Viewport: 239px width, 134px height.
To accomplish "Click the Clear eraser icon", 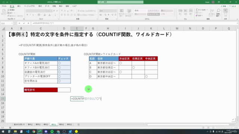I will [x=197, y=16].
